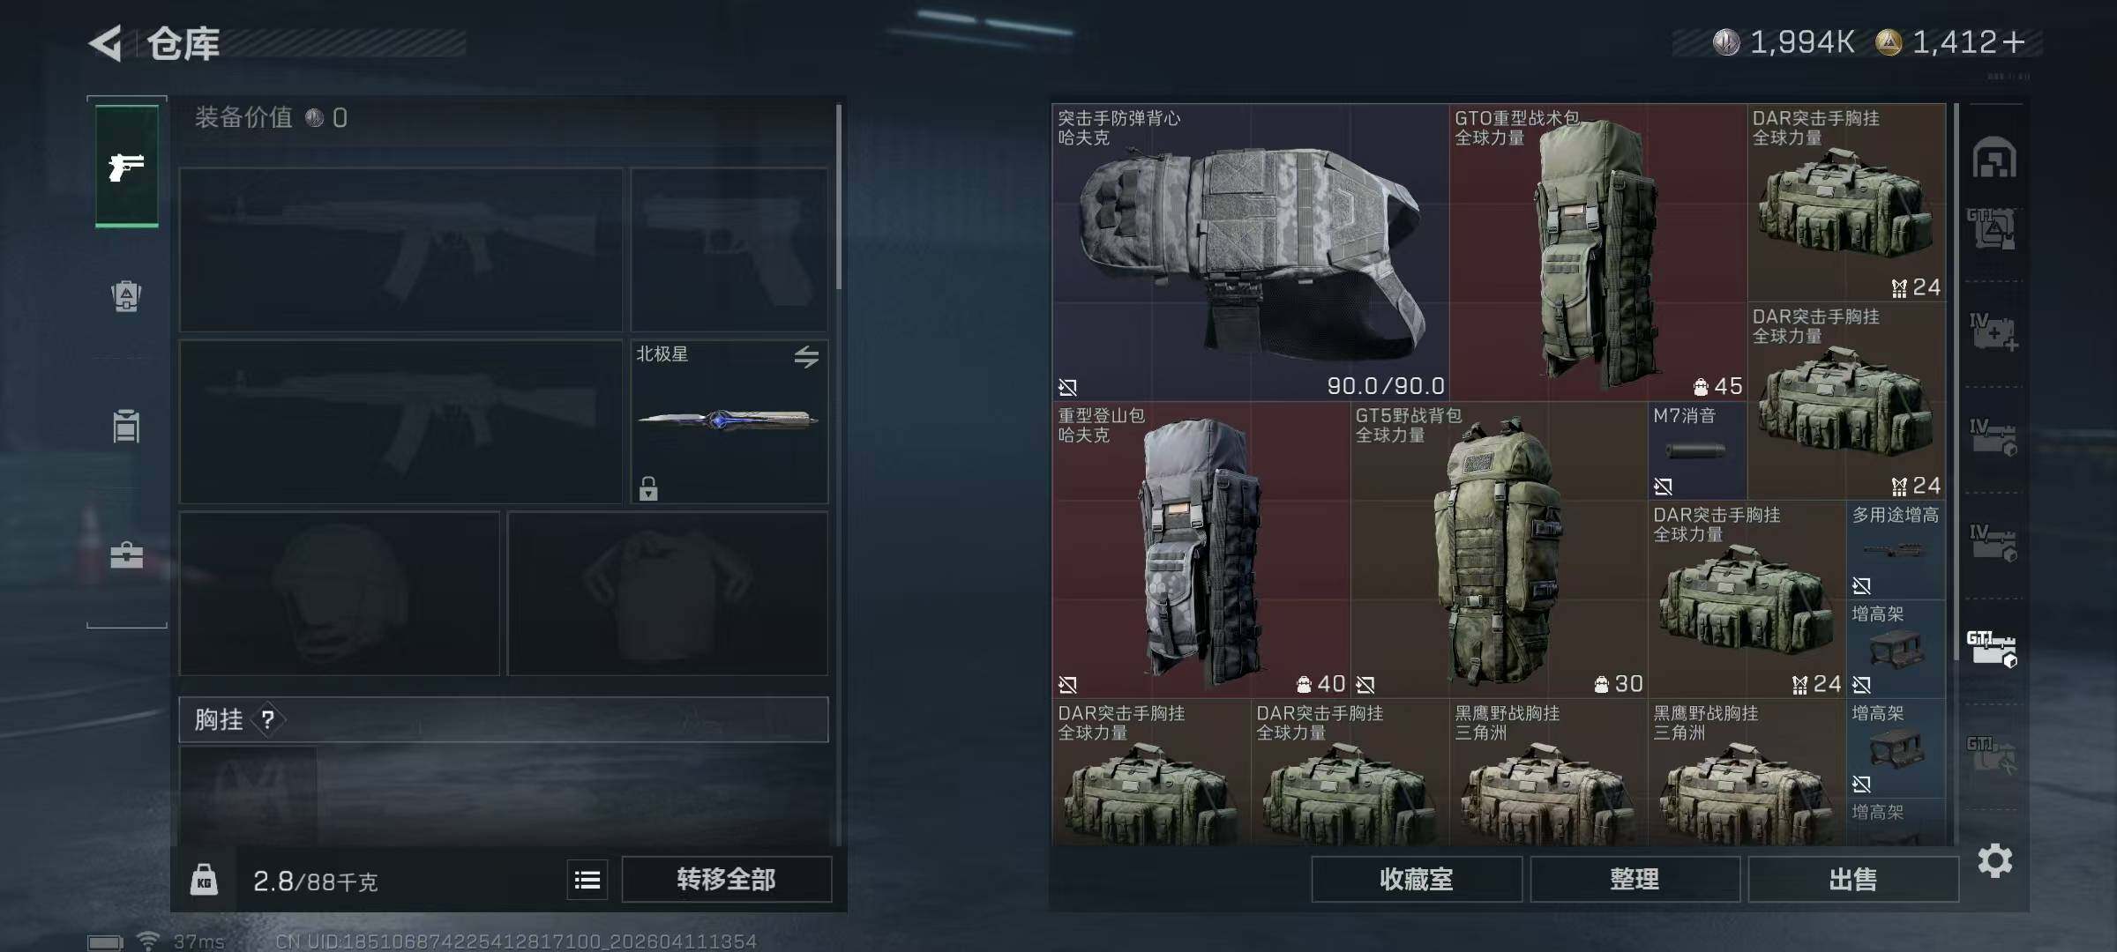
Task: Open the 胸挂 help question mark
Action: pos(268,720)
